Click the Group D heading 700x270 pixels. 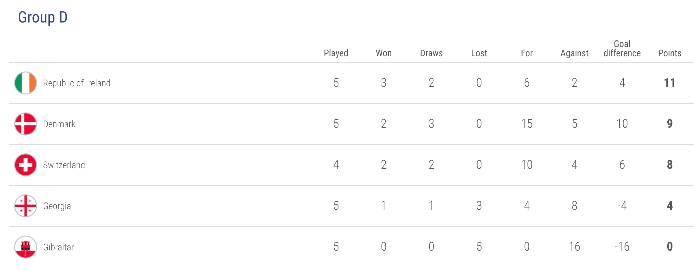(43, 17)
